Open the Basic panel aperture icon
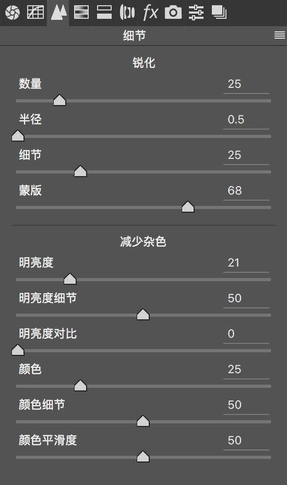The image size is (287, 485). [x=13, y=13]
